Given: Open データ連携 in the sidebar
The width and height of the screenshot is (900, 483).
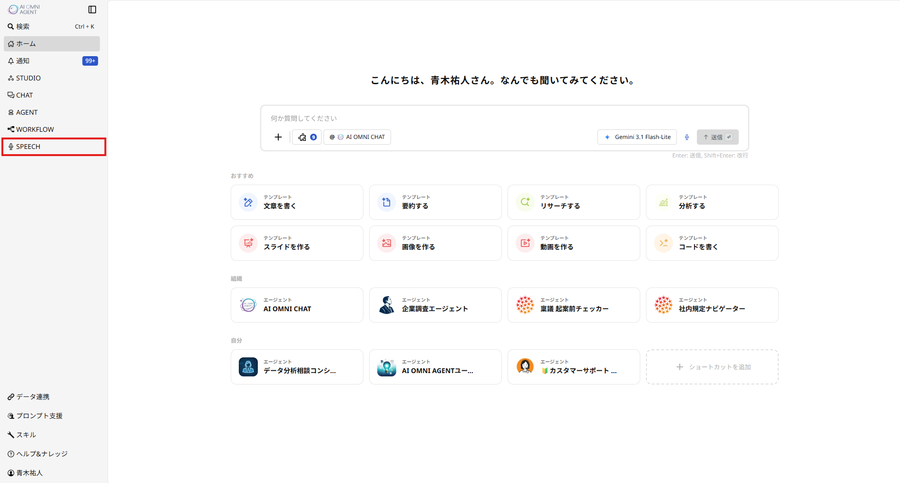Looking at the screenshot, I should pyautogui.click(x=52, y=397).
